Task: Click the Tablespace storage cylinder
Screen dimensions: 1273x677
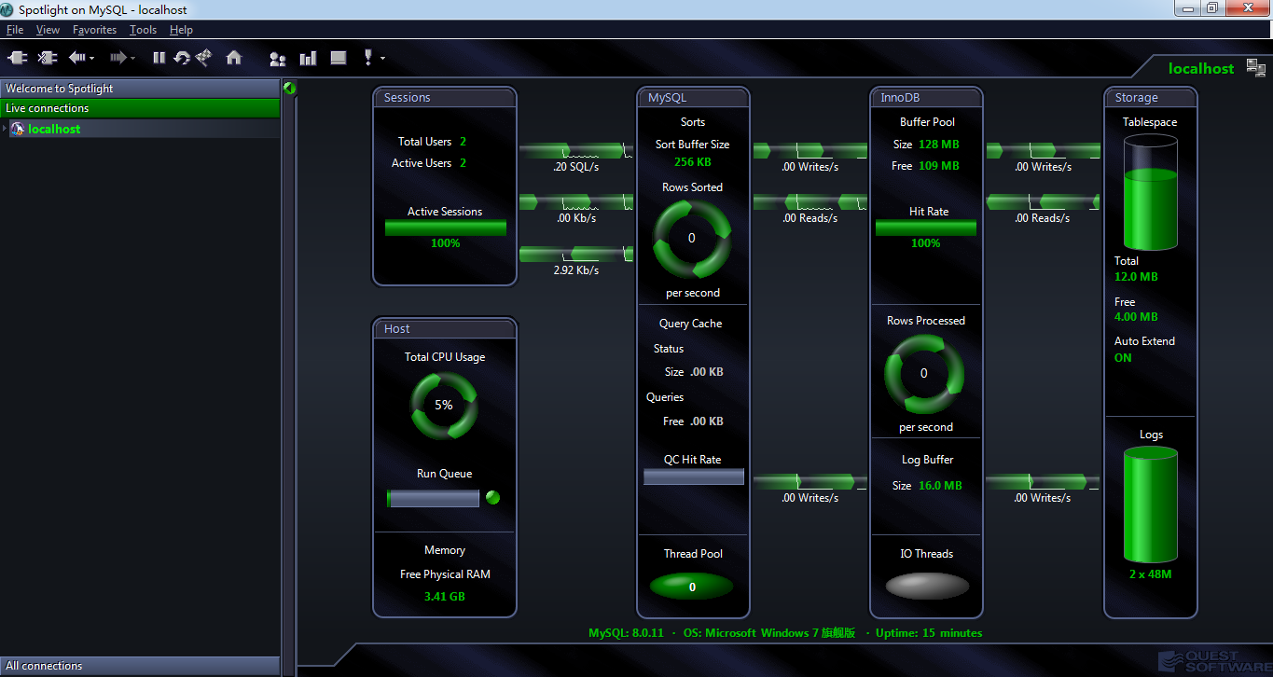Action: point(1150,191)
